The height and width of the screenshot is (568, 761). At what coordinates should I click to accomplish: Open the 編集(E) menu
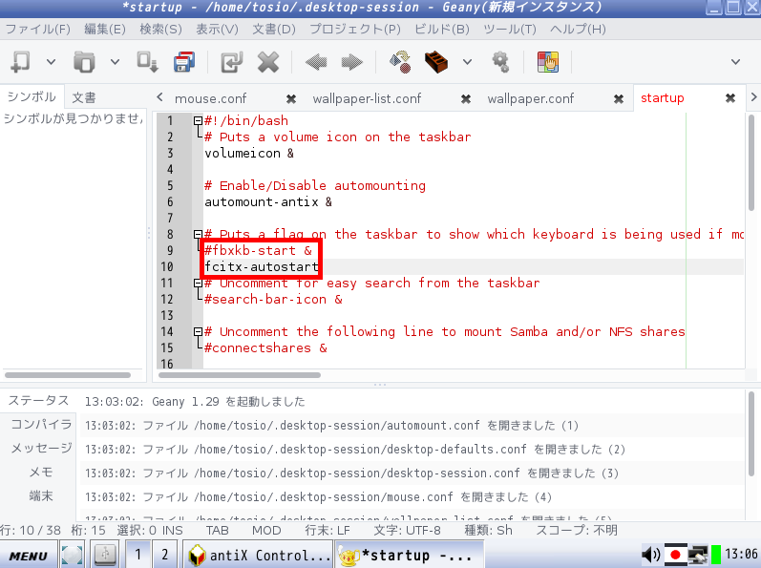[x=105, y=29]
